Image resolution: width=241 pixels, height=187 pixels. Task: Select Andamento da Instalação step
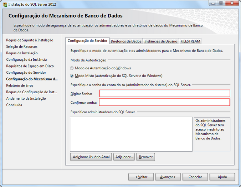pos(26,99)
